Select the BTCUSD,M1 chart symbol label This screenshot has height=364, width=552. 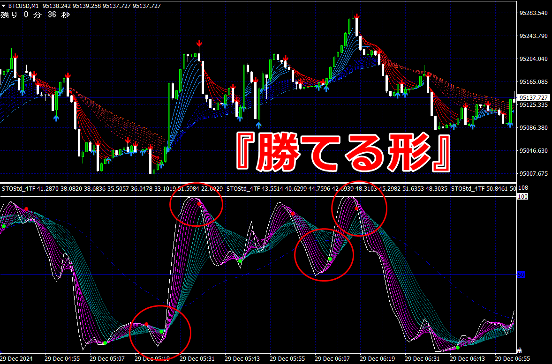(x=23, y=6)
